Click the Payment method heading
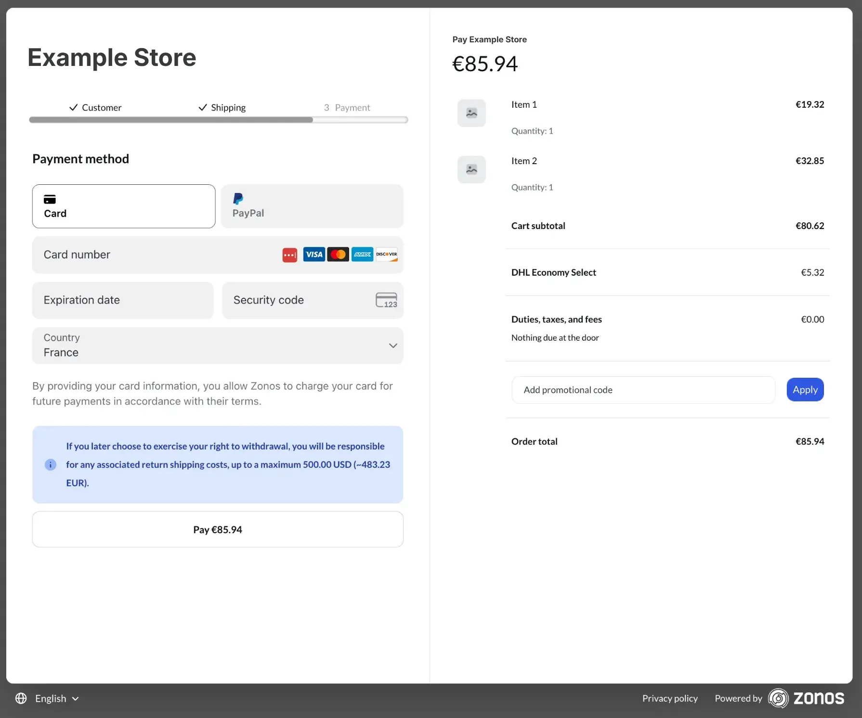862x718 pixels. pos(80,159)
